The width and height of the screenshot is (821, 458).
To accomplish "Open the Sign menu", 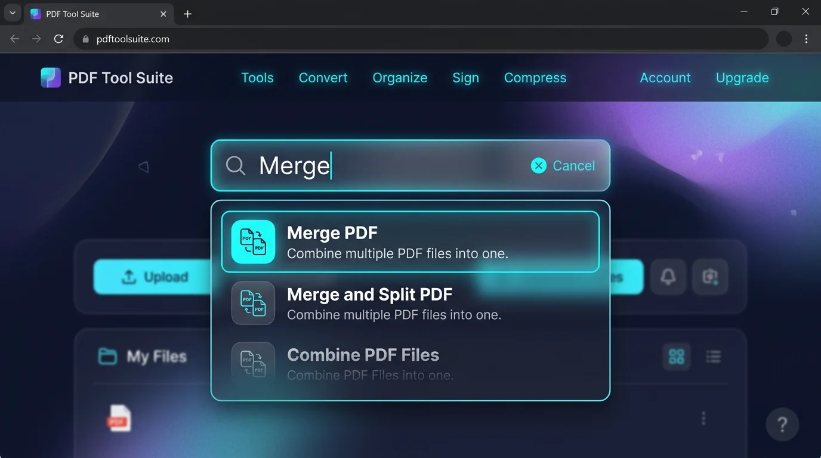I will tap(465, 78).
